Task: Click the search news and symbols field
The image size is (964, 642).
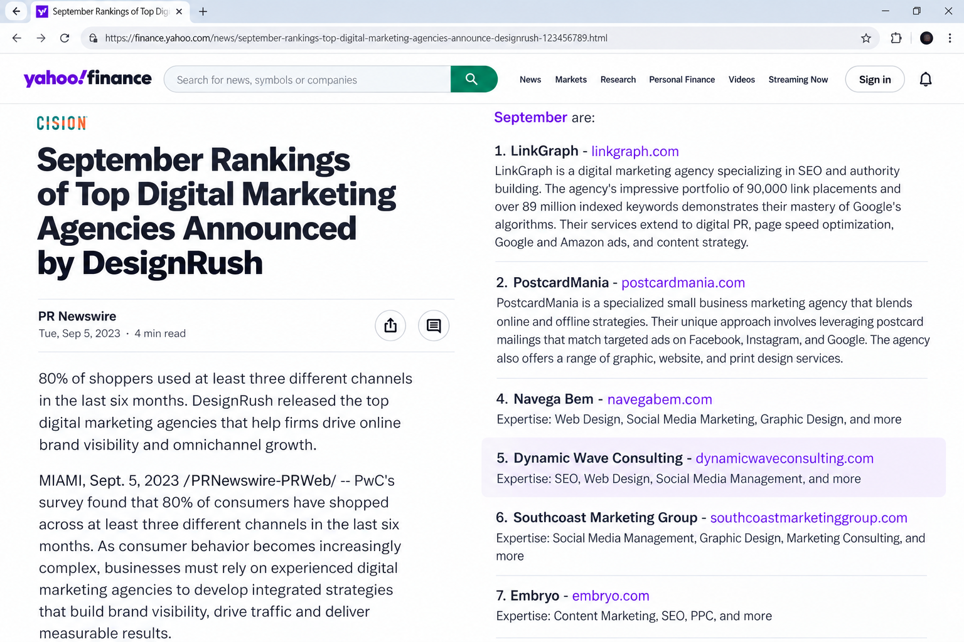Action: coord(308,80)
